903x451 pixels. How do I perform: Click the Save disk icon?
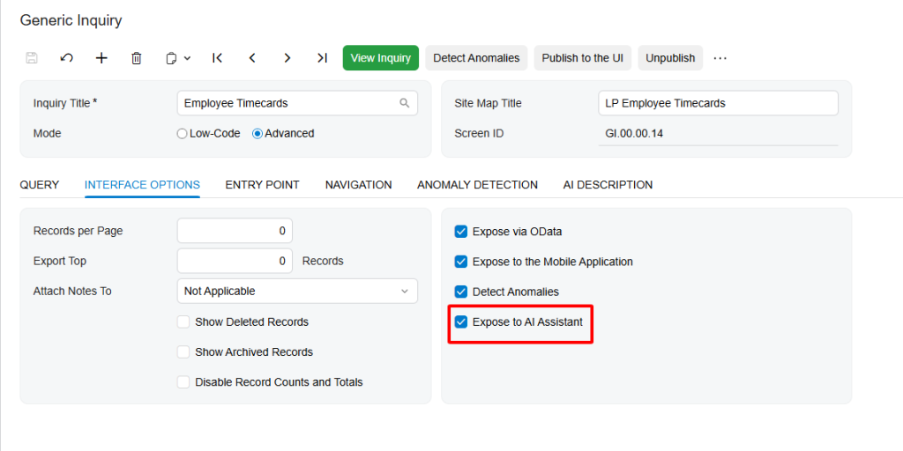[32, 58]
